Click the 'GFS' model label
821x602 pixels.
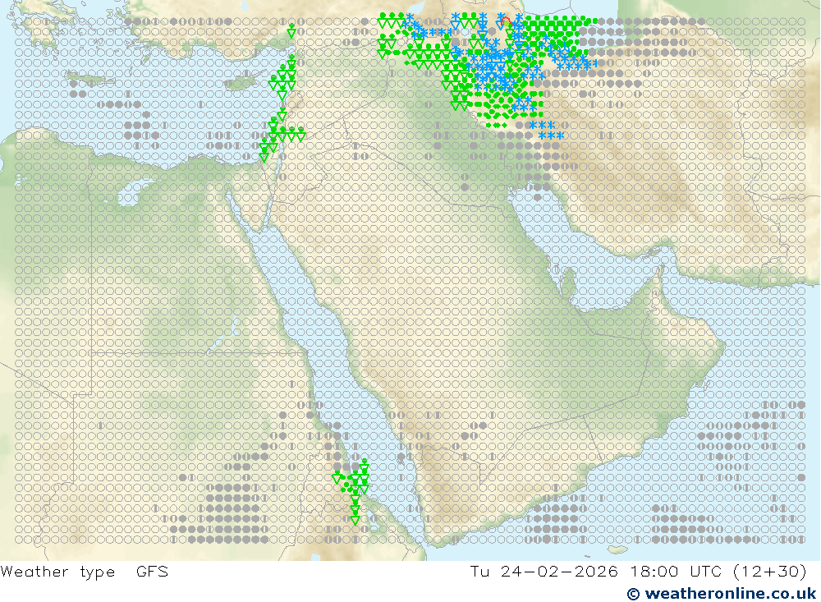click(x=153, y=571)
